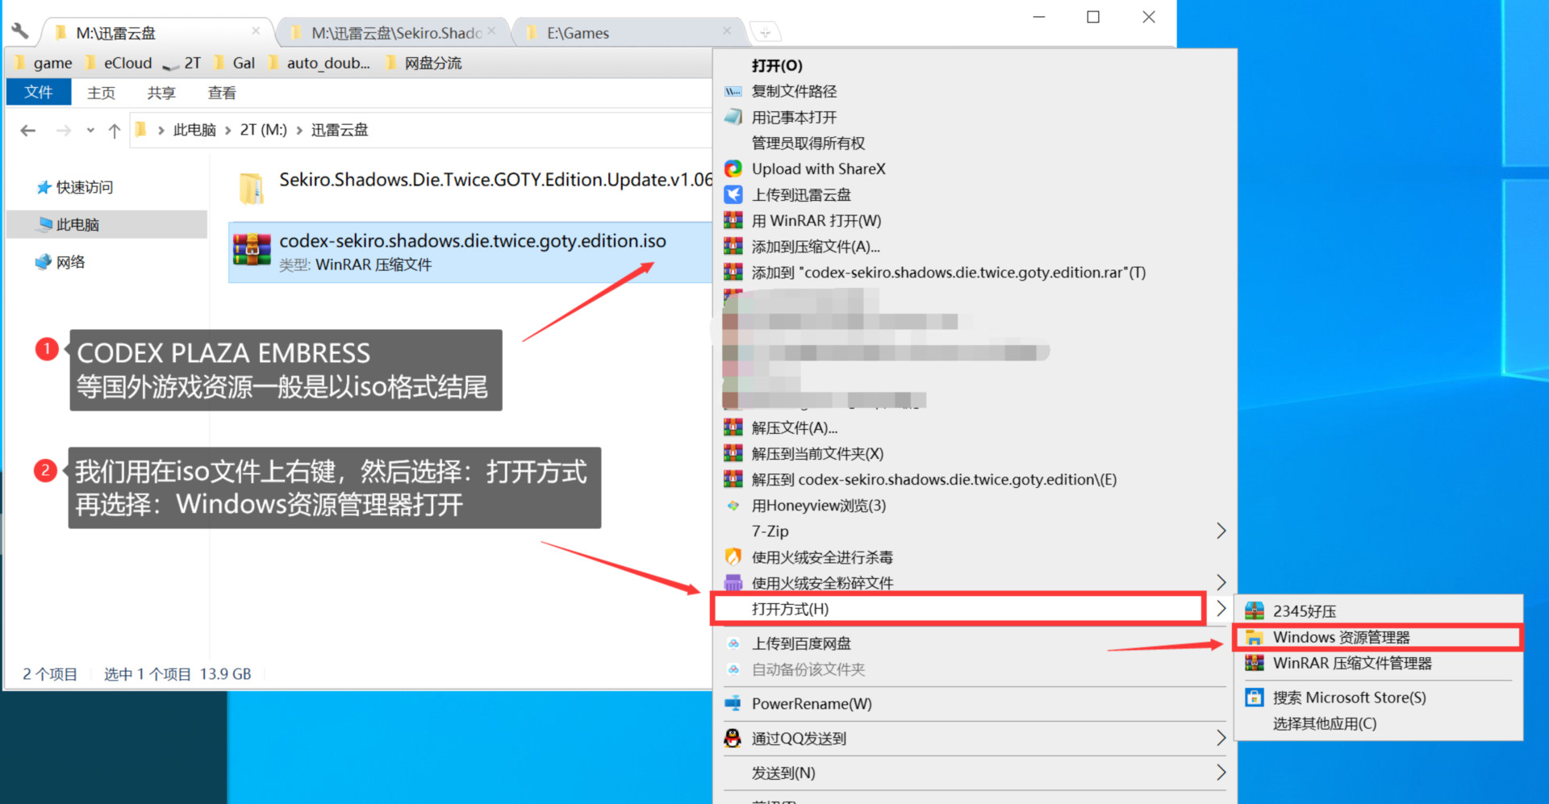Go forward with the right arrow
The height and width of the screenshot is (804, 1549).
point(64,130)
